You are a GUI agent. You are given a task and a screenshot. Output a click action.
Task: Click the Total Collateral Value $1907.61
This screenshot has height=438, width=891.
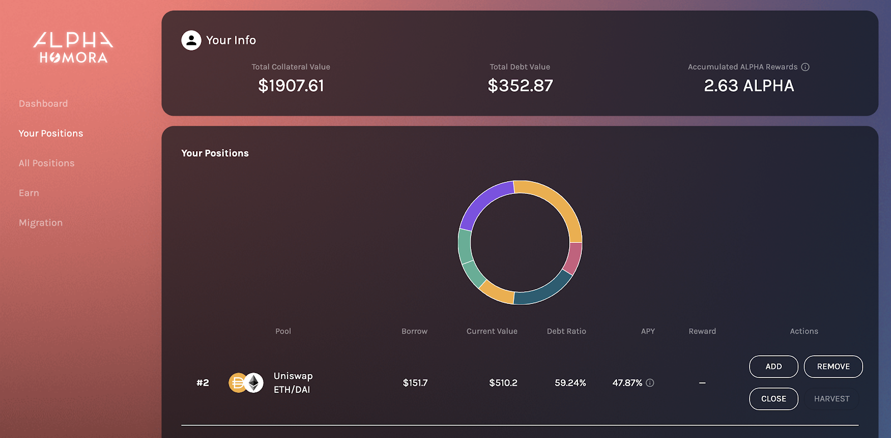pyautogui.click(x=291, y=86)
